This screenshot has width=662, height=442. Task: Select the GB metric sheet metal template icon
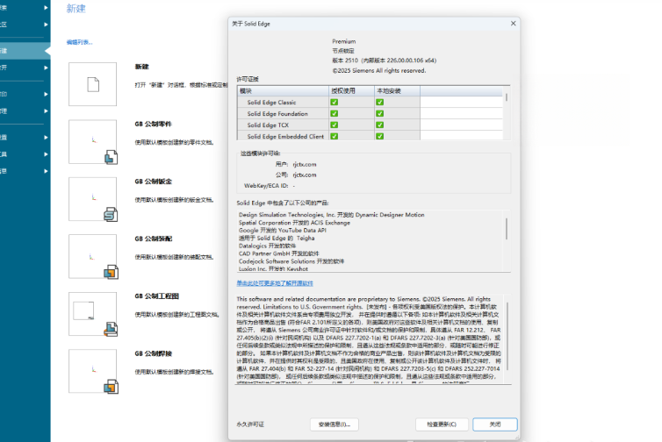coord(92,199)
